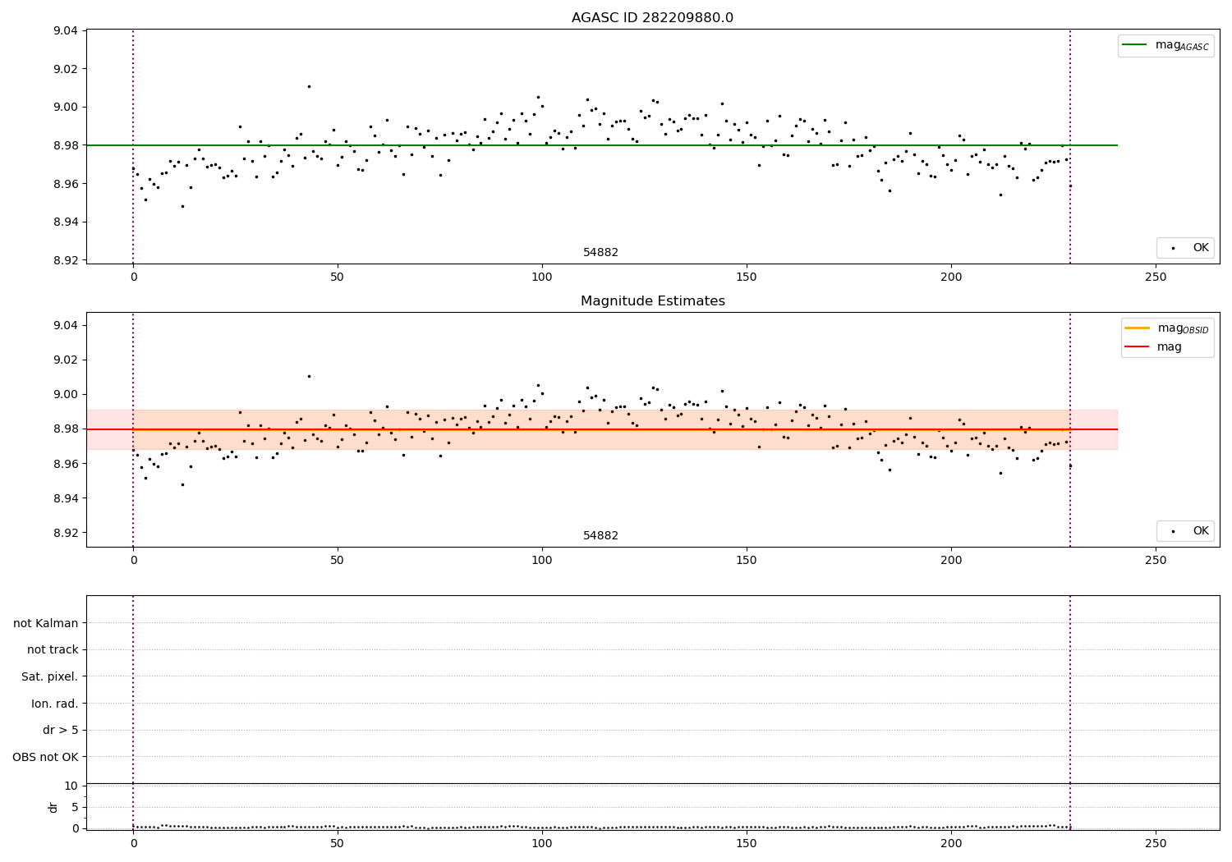
Task: Click the highest outlier point in top plot
Action: pos(309,86)
